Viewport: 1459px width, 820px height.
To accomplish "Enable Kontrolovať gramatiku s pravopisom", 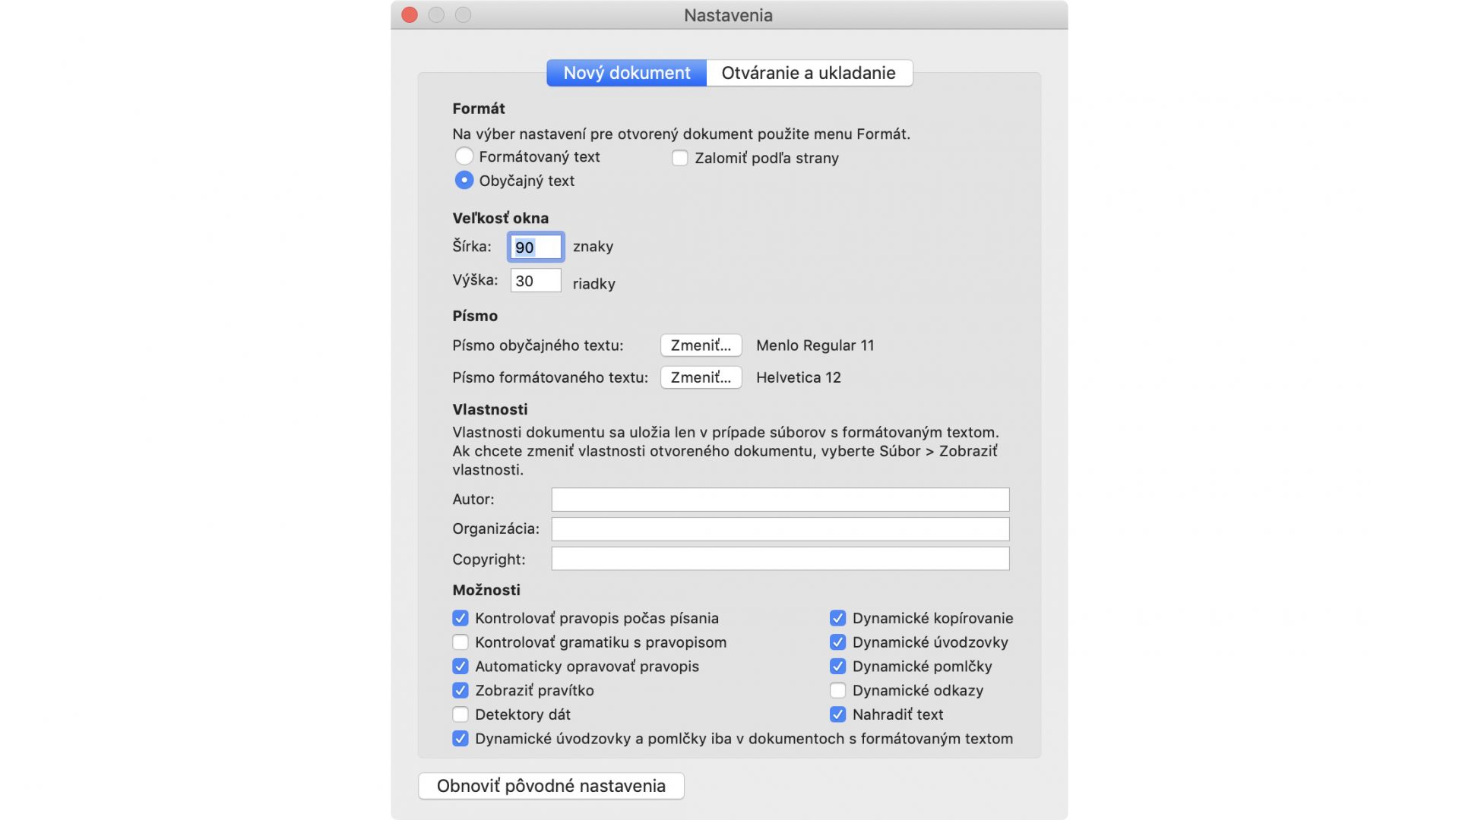I will pos(460,642).
